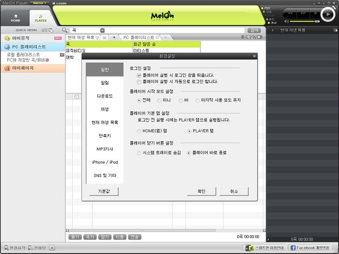Click the add folder icon beside 로컬 플레이리스트

(x=62, y=55)
